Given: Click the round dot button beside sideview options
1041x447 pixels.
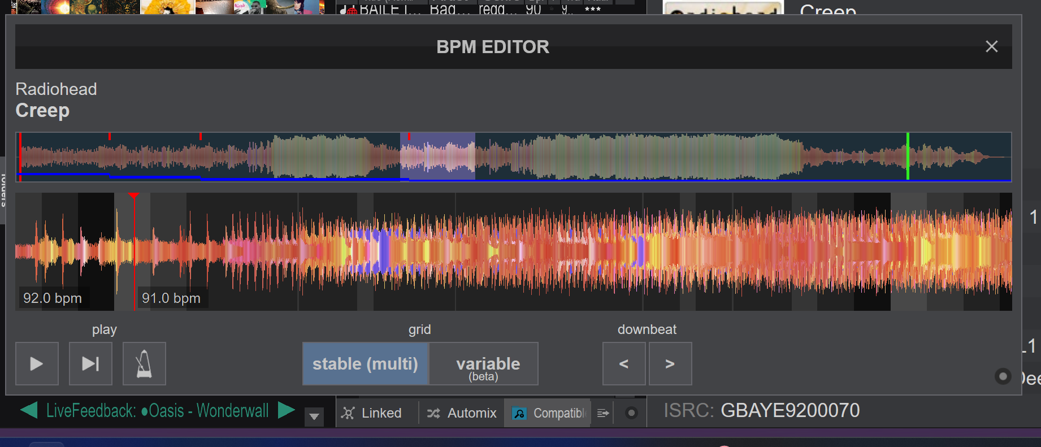Looking at the screenshot, I should pyautogui.click(x=631, y=413).
